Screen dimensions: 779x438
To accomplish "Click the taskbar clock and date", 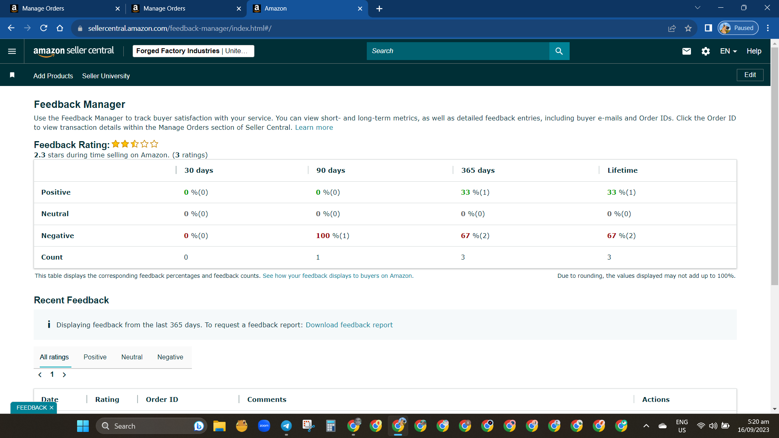I will click(x=753, y=426).
